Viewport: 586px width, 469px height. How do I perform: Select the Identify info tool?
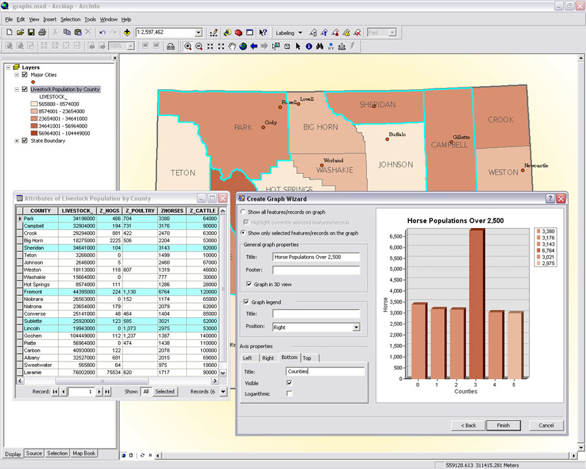pos(309,46)
